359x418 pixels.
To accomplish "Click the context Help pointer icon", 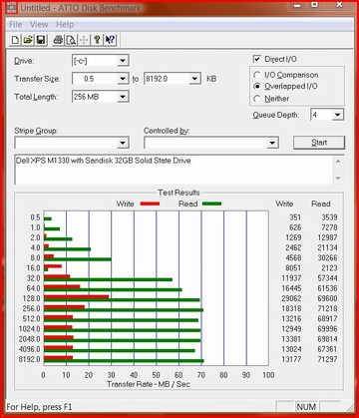I will coord(110,40).
